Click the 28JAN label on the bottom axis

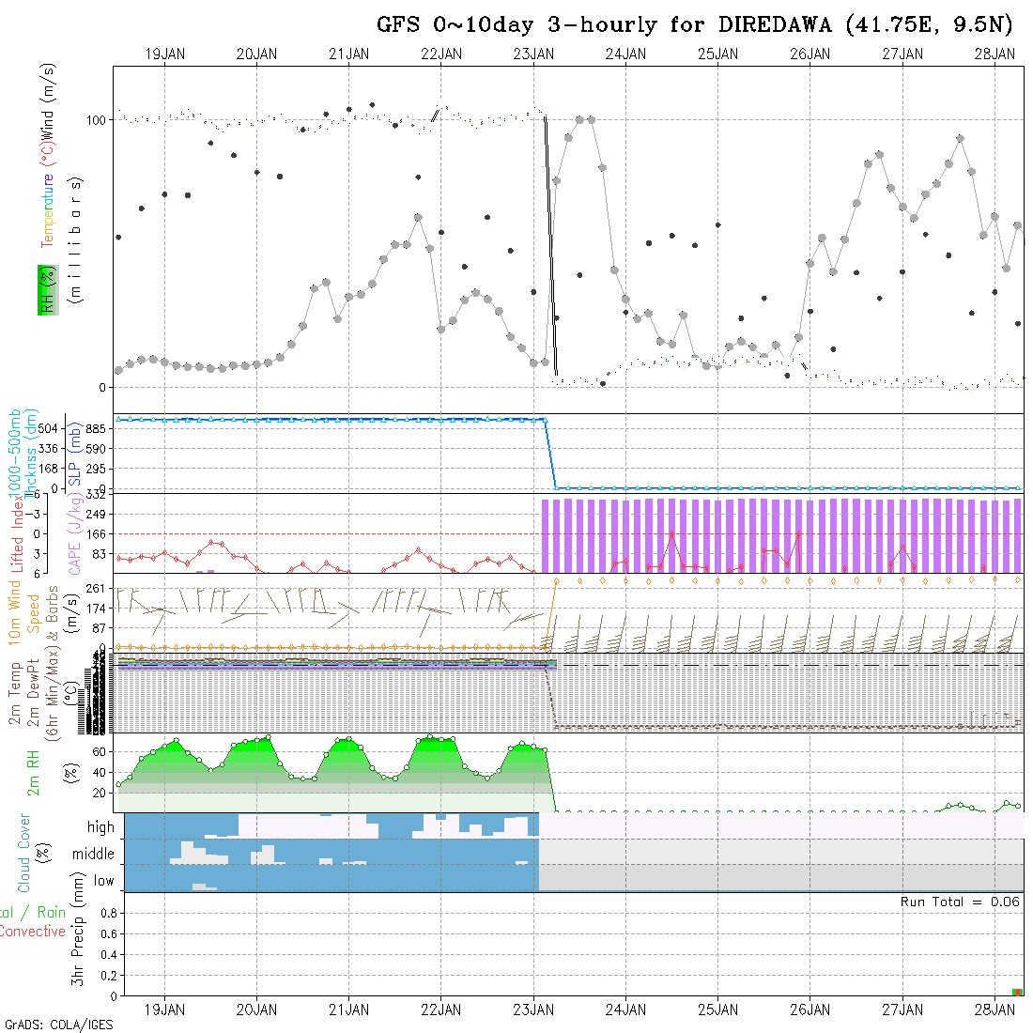(994, 1010)
